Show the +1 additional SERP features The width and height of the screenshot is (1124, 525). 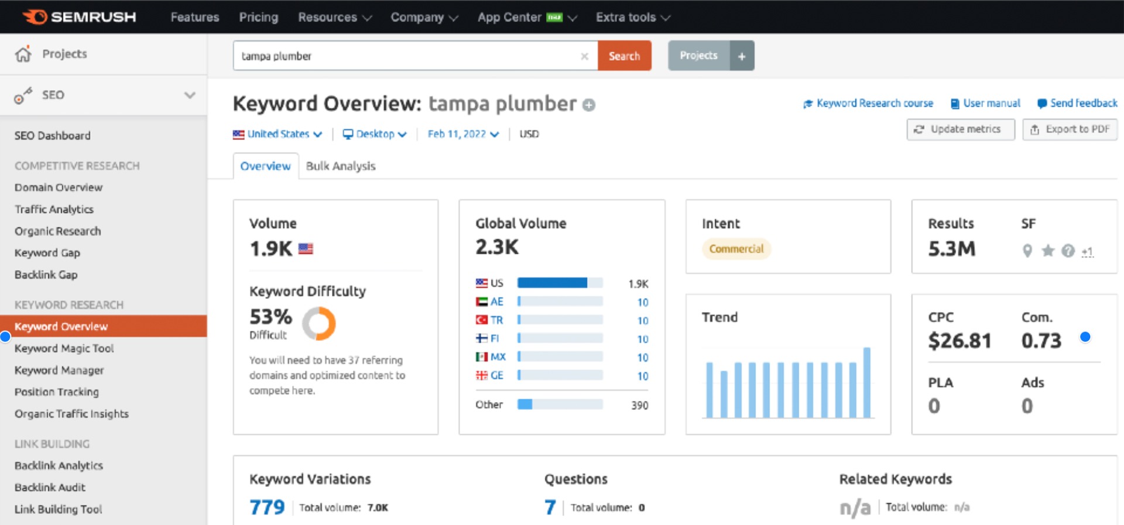click(1087, 252)
